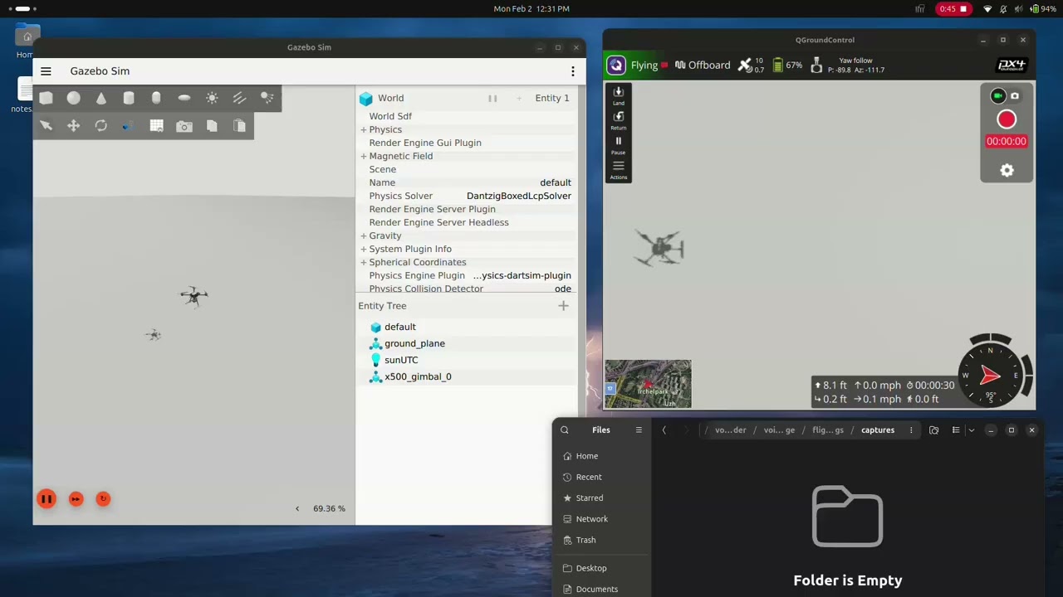Viewport: 1063px width, 597px height.
Task: Click the Pause action in QGroundControl
Action: (619, 145)
